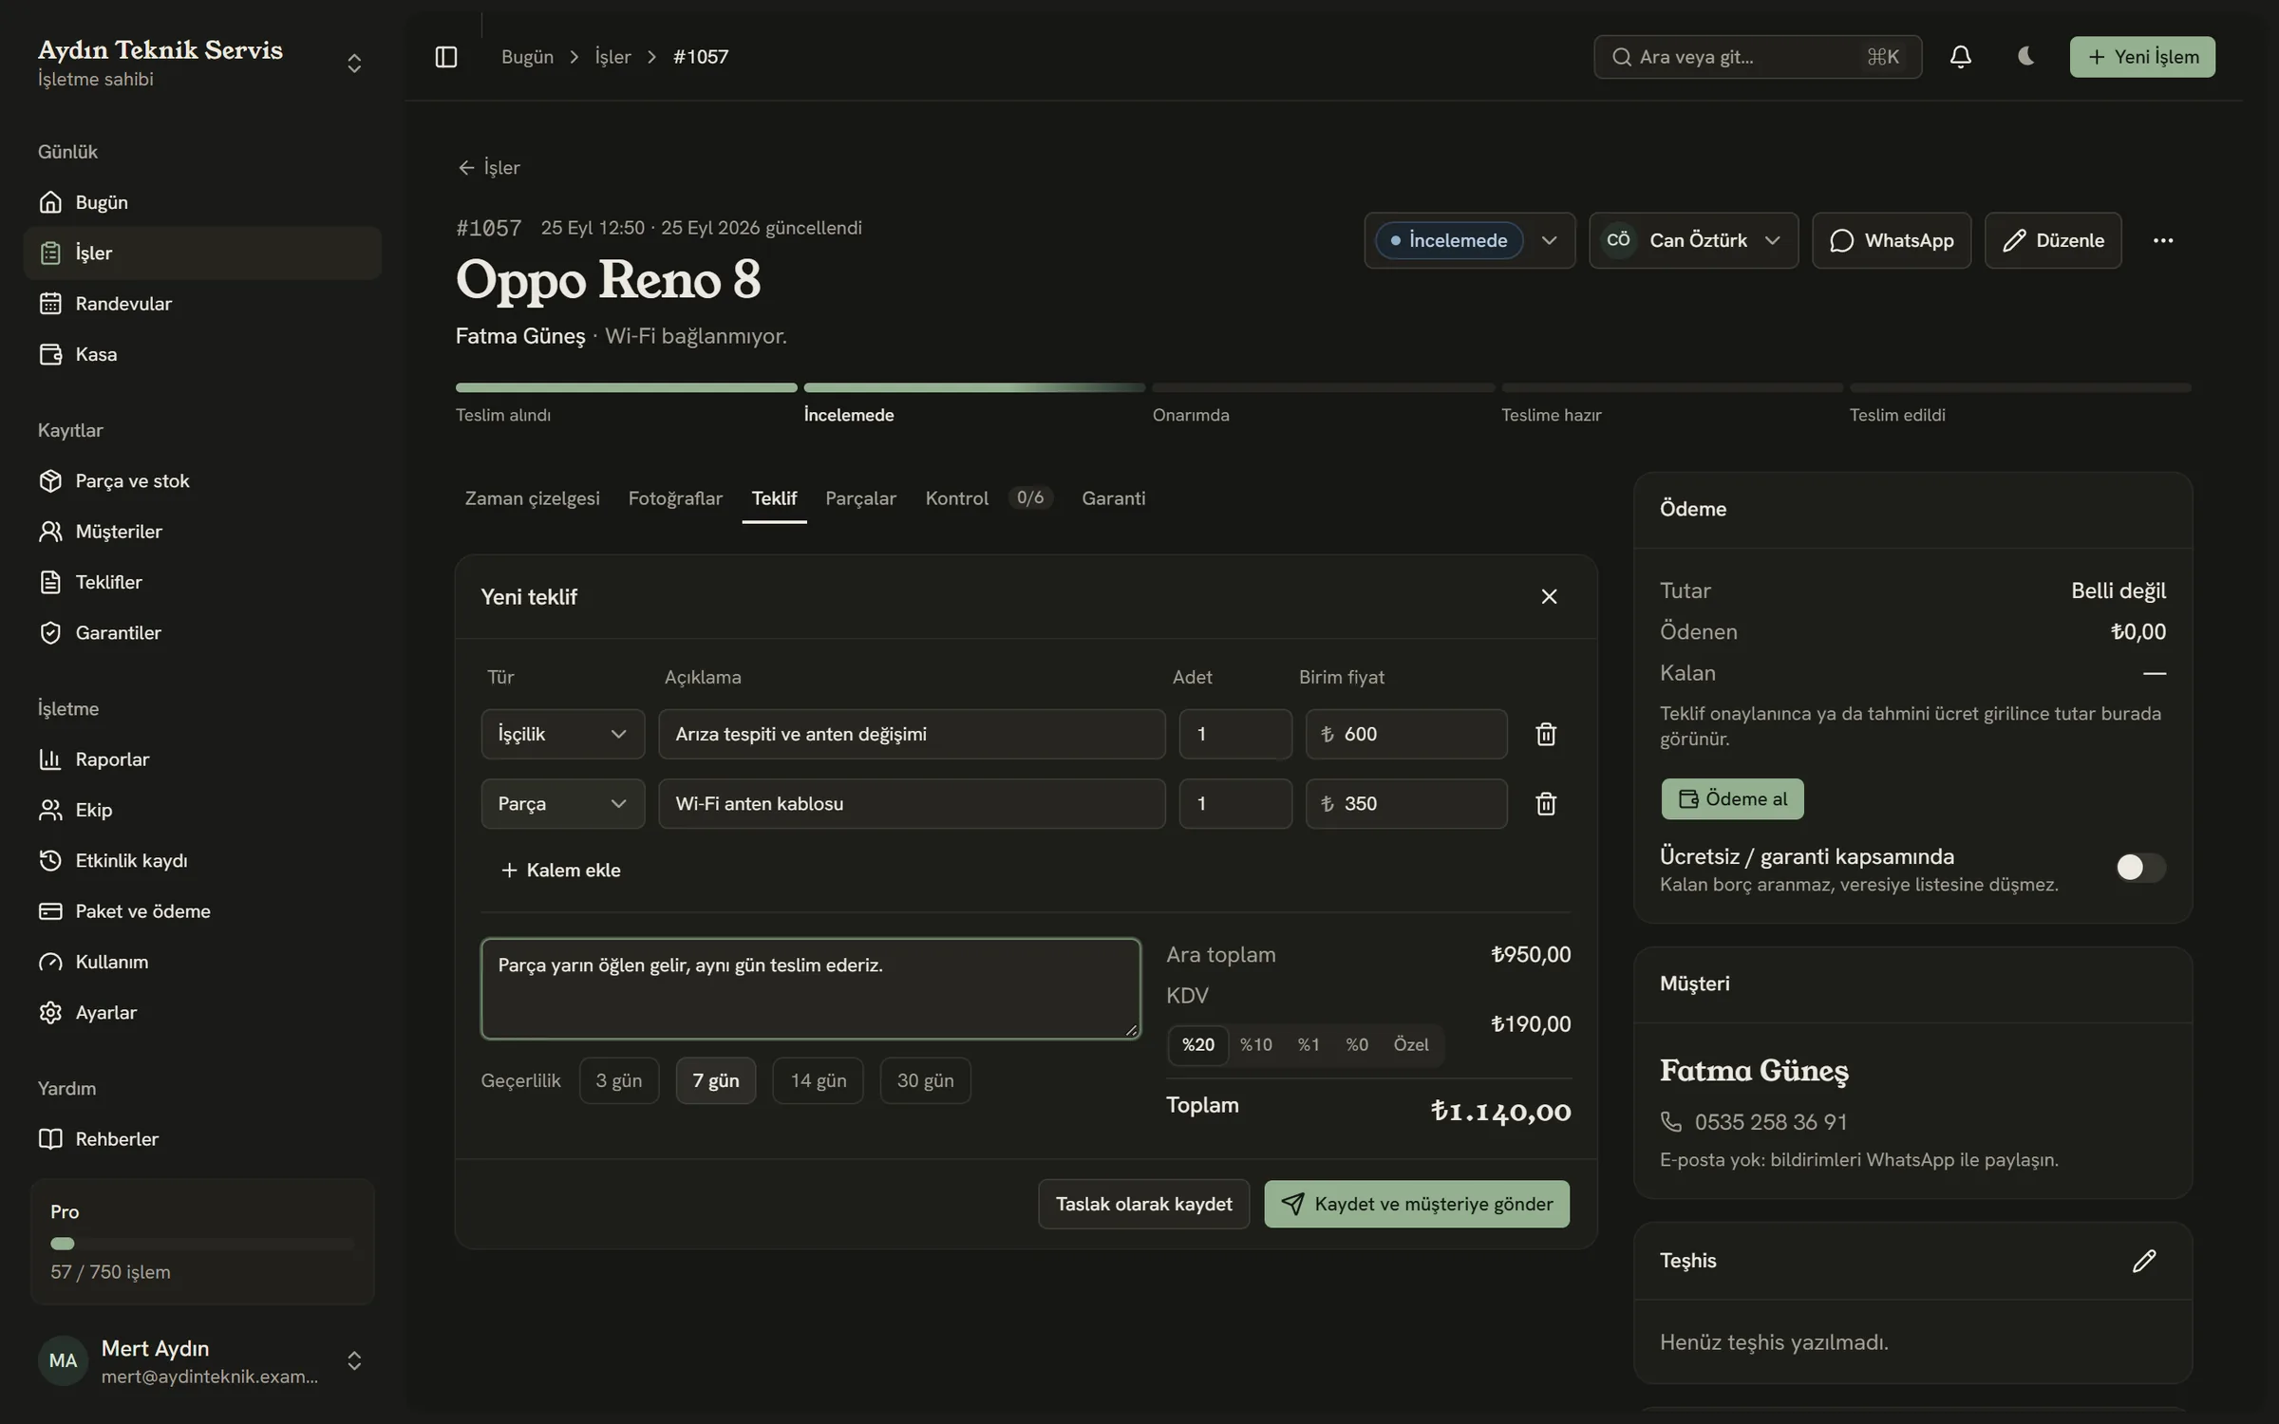This screenshot has height=1424, width=2279.
Task: Open Parça ve stok in sidebar
Action: click(x=202, y=481)
